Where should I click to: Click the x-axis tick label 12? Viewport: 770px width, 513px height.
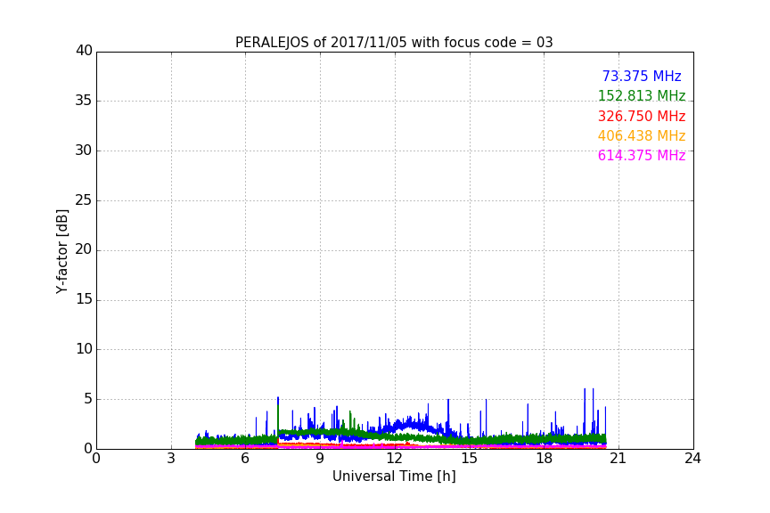[x=395, y=459]
